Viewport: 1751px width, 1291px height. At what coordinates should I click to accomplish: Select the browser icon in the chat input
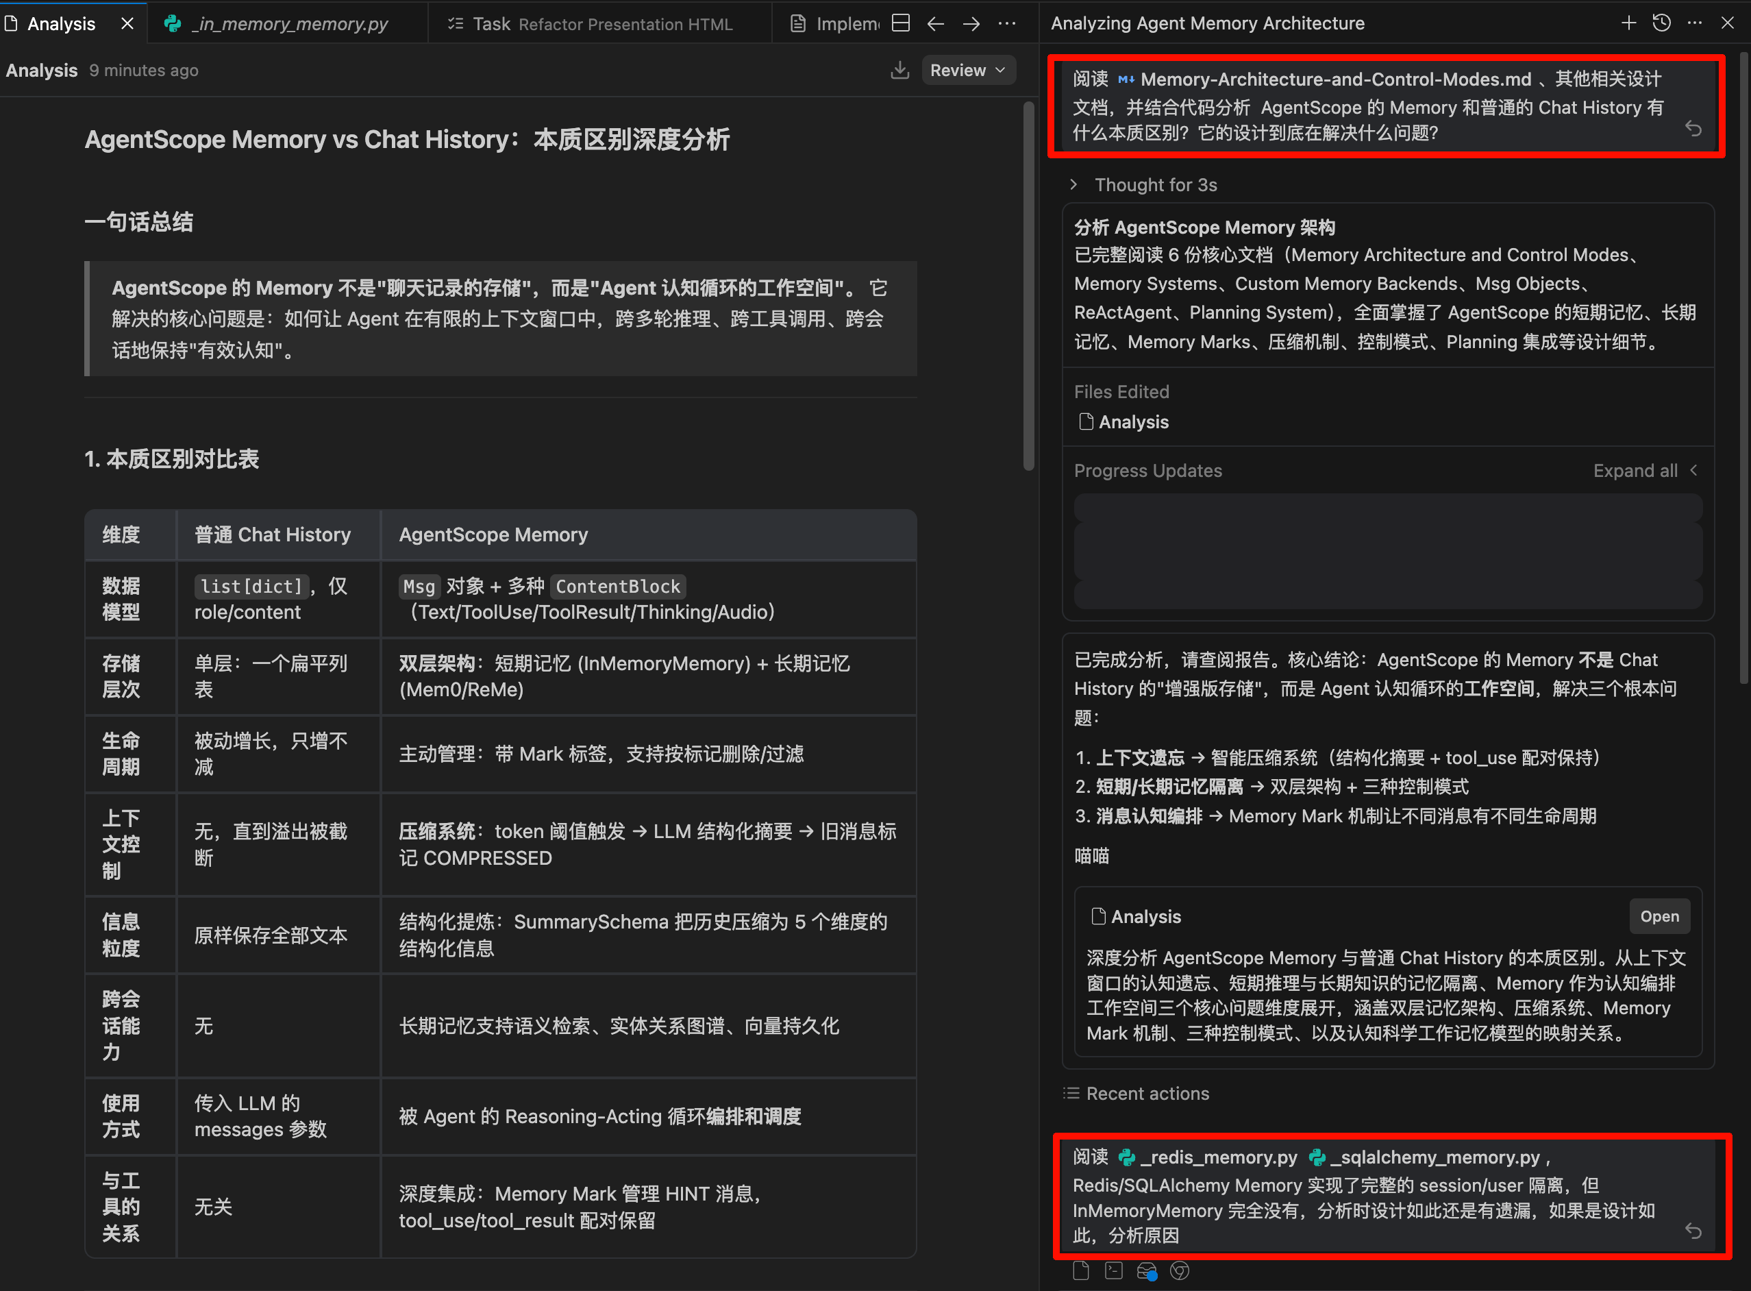pos(1180,1270)
